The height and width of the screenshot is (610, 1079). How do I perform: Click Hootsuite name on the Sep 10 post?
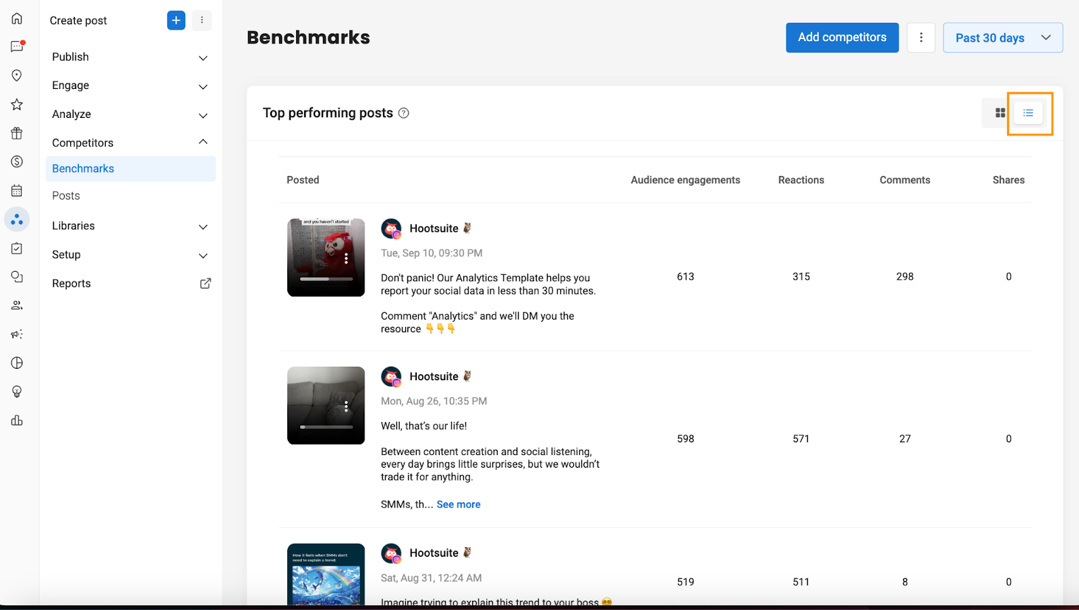point(434,228)
